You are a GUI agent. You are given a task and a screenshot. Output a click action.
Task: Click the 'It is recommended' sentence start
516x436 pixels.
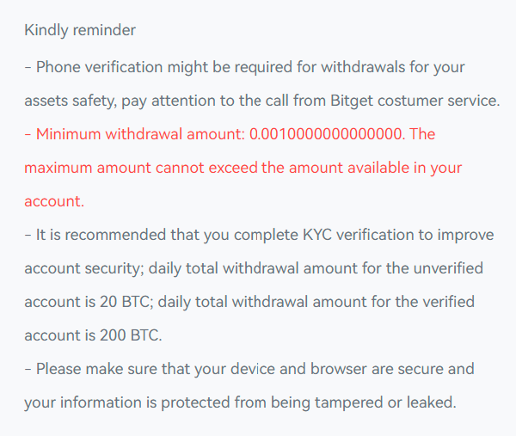101,235
